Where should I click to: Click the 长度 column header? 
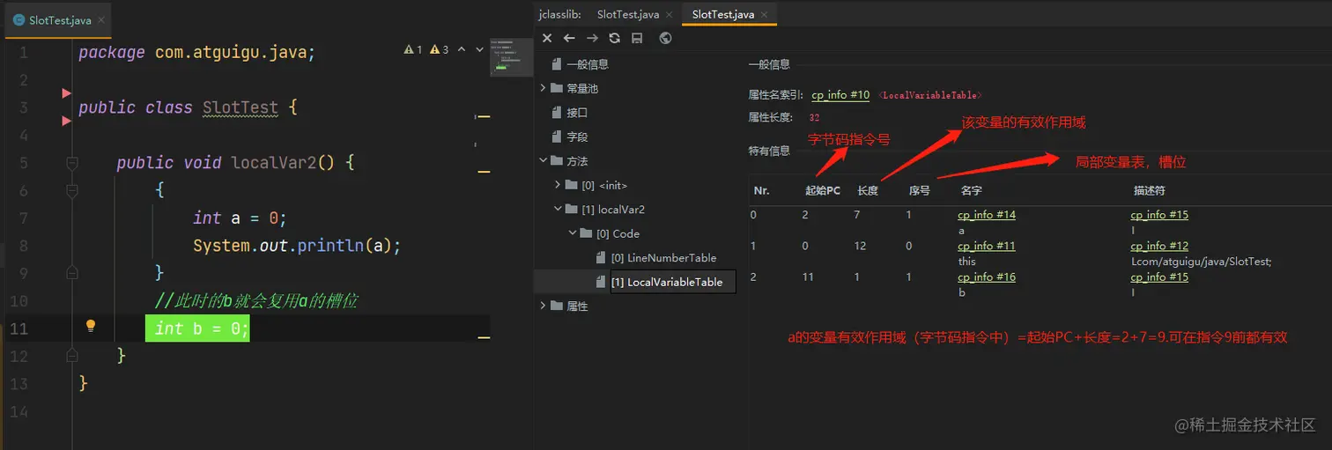coord(867,190)
